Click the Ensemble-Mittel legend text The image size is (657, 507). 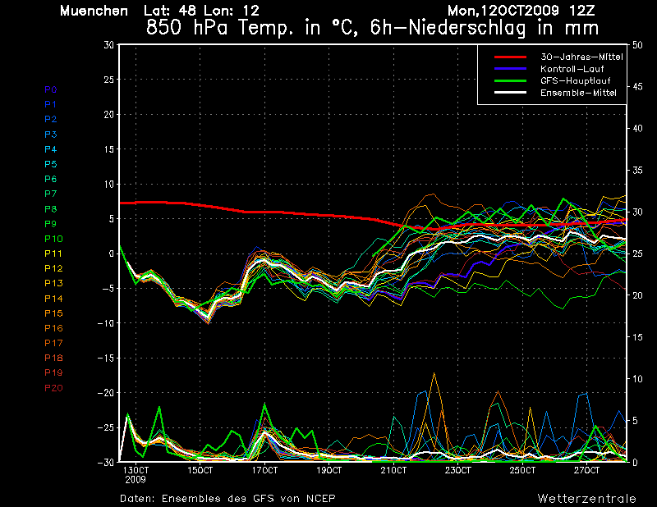click(578, 93)
